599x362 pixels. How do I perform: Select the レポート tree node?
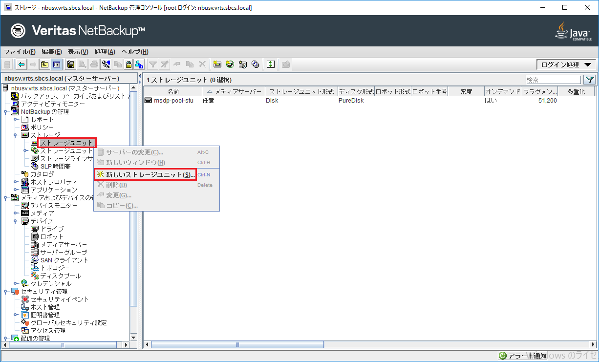42,119
